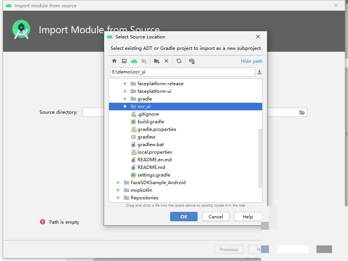Click the Delete (X) toolbar icon

166,61
